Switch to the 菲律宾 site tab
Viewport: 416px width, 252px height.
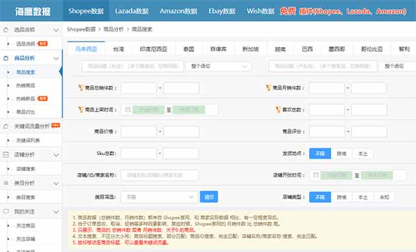(x=218, y=49)
